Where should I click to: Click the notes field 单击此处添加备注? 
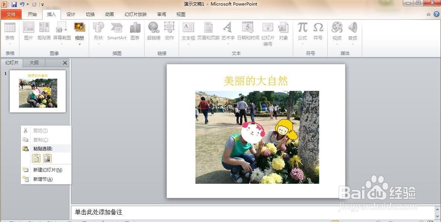[x=253, y=212]
